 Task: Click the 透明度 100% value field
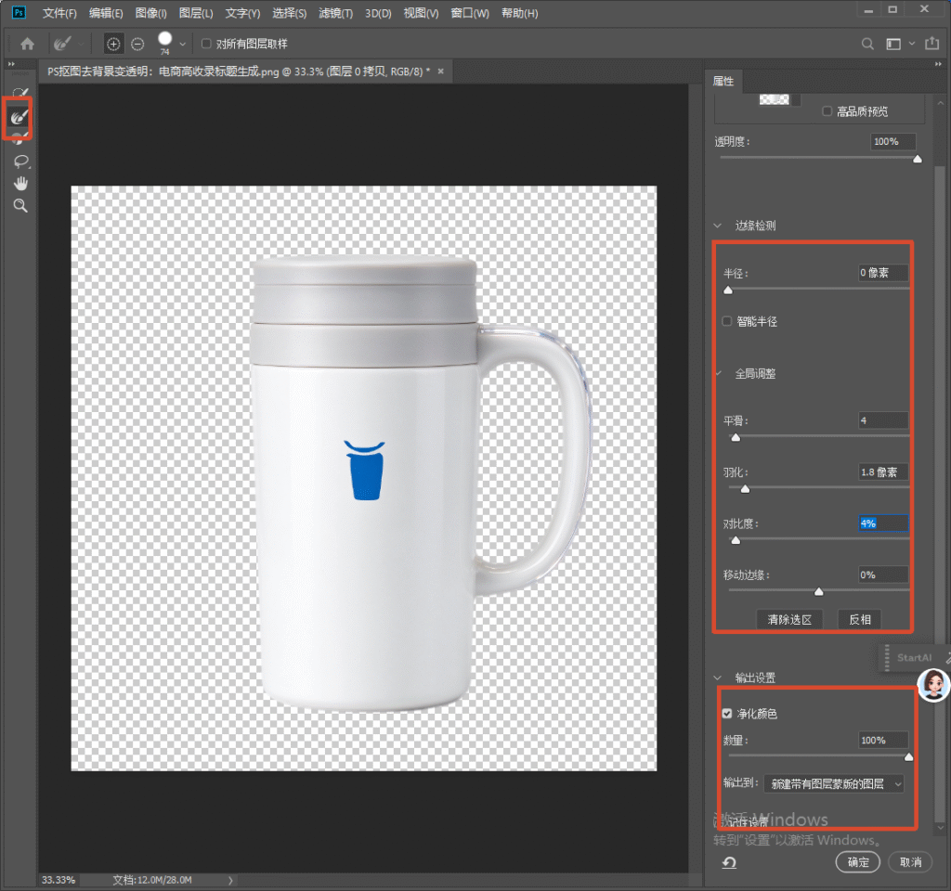892,141
